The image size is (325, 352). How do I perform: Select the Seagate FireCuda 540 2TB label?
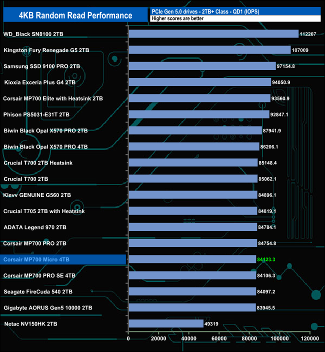(x=38, y=291)
